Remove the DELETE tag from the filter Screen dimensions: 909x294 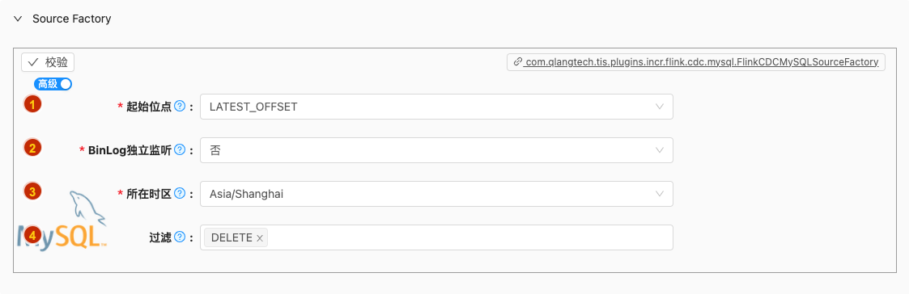pos(260,237)
